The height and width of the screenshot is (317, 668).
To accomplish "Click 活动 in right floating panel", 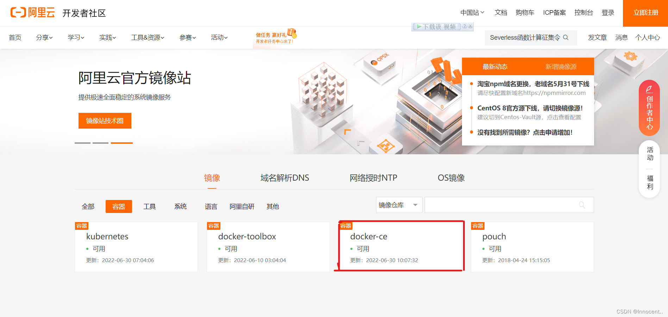I will pyautogui.click(x=650, y=154).
